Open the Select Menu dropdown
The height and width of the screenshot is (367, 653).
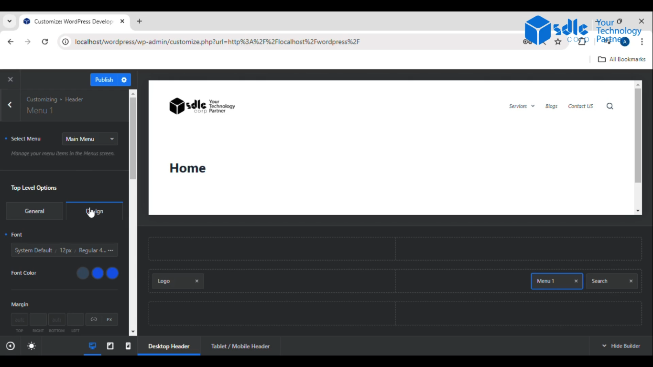(90, 139)
